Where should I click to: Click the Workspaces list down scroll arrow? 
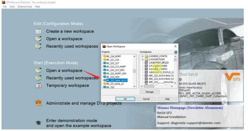click(175, 83)
